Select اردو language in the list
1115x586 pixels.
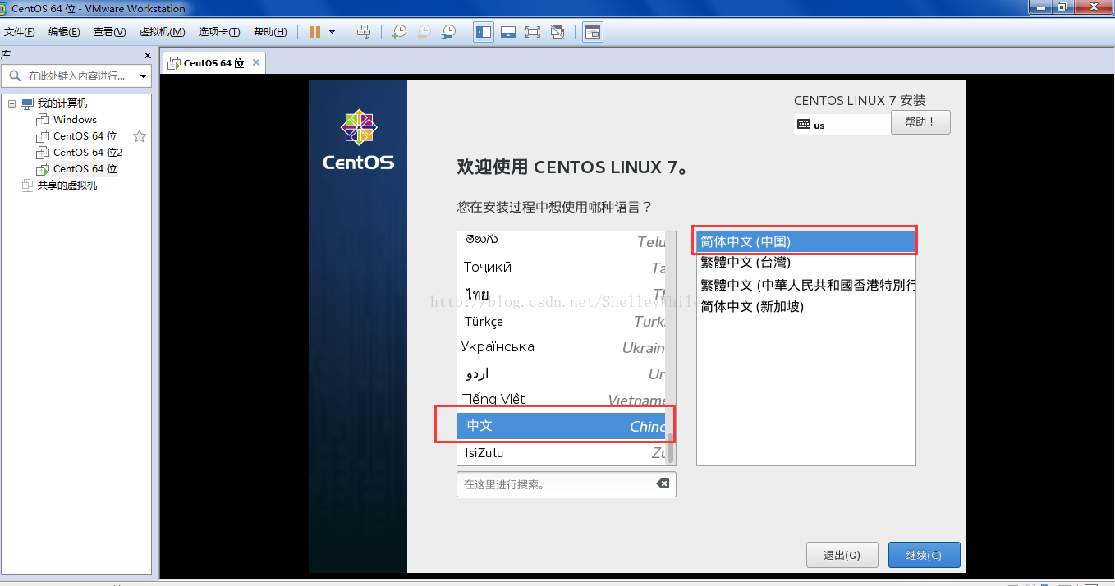coord(562,373)
